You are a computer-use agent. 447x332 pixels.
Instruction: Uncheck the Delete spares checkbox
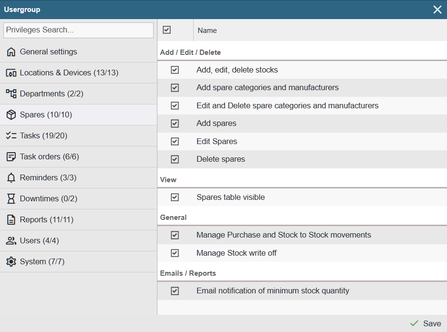point(175,159)
